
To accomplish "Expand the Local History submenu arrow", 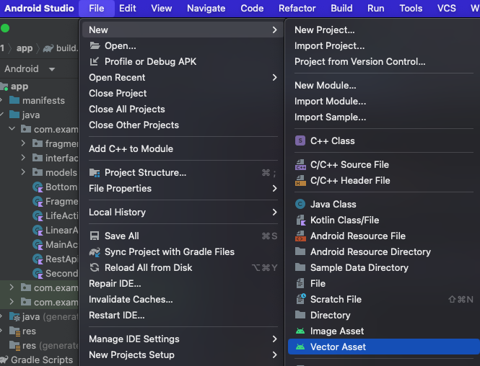I will click(274, 213).
